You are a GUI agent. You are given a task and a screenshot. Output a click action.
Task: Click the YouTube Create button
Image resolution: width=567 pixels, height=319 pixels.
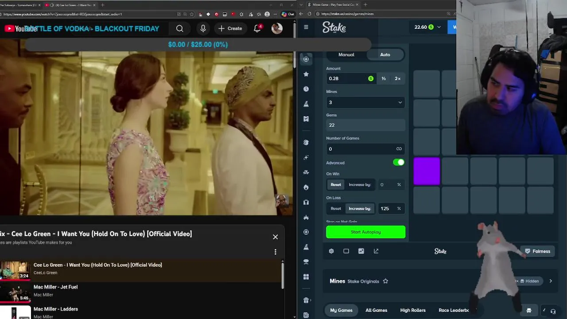point(230,28)
